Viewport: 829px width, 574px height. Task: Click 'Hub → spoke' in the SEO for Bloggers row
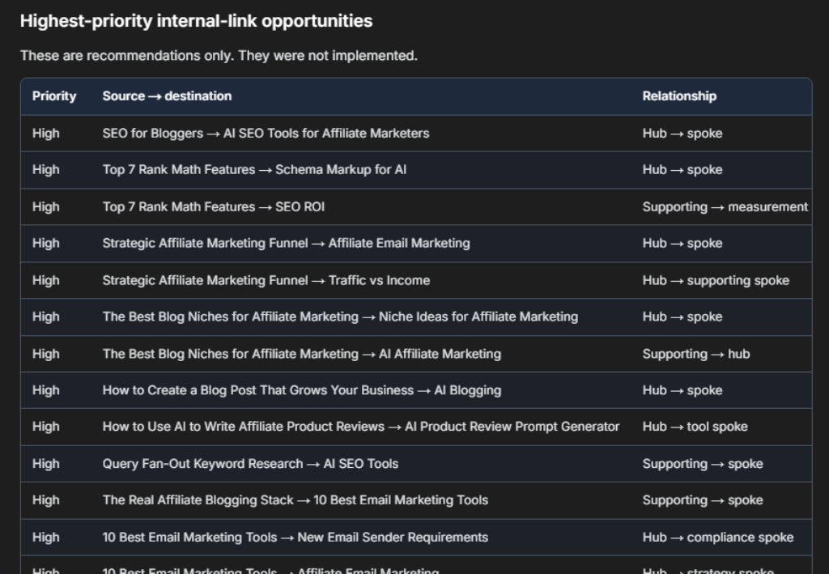682,134
